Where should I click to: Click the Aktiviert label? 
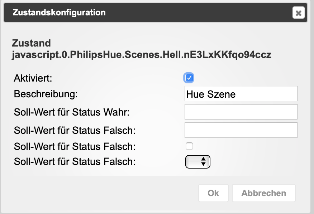[33, 78]
